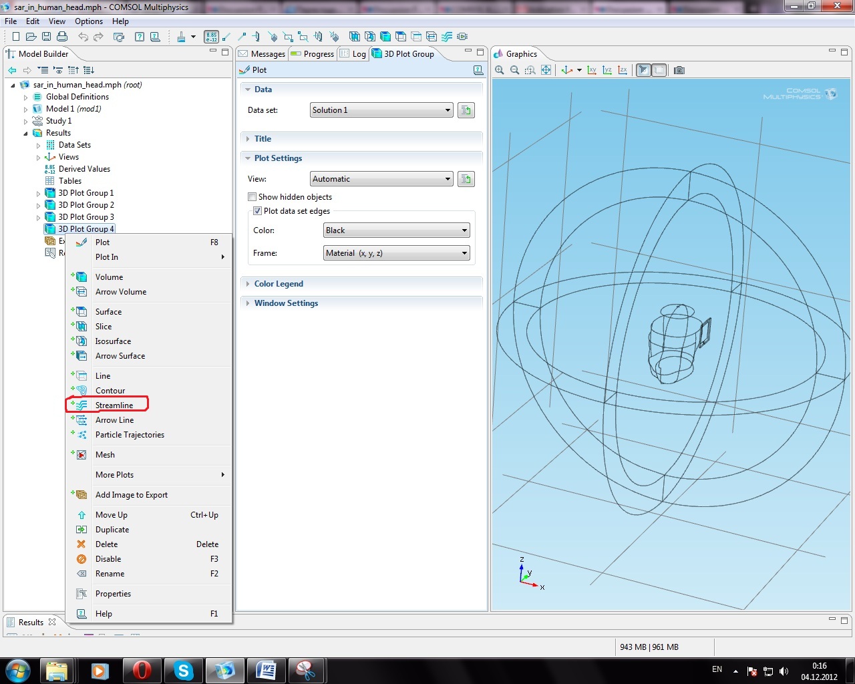Click the New model icon in toolbar
Viewport: 855px width, 684px height.
coord(15,37)
